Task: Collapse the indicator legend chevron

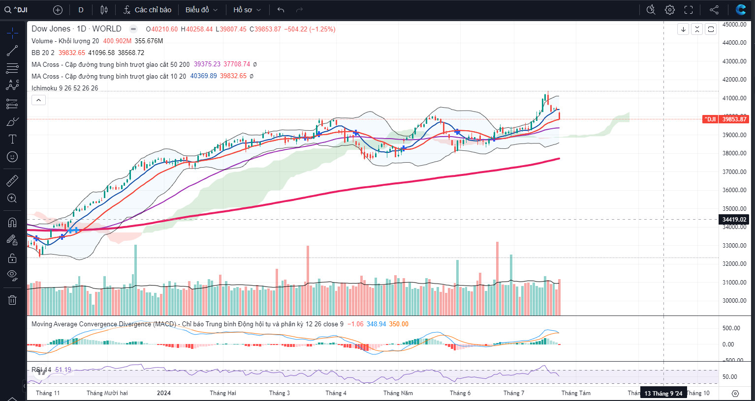Action: coord(38,100)
